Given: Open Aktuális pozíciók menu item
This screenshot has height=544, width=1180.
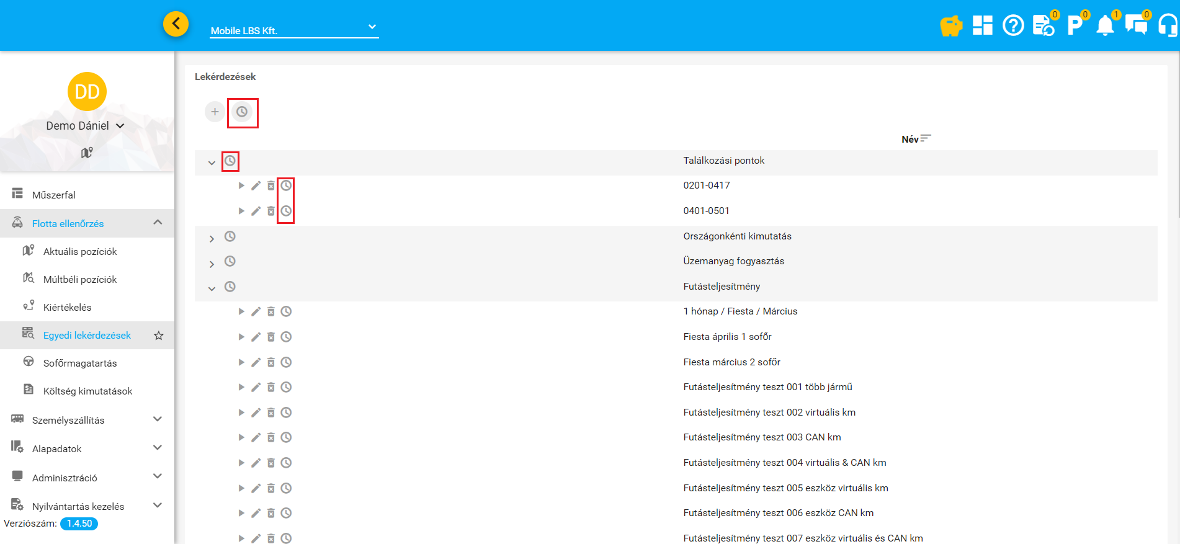Looking at the screenshot, I should (x=80, y=251).
